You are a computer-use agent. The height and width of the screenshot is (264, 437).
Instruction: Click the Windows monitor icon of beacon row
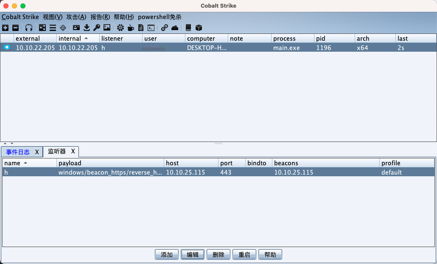pos(7,47)
